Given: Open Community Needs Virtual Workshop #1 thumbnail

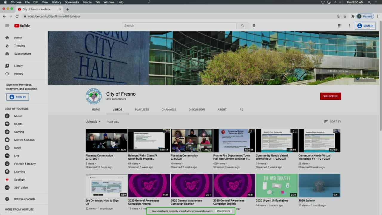Looking at the screenshot, I should pyautogui.click(x=319, y=141).
